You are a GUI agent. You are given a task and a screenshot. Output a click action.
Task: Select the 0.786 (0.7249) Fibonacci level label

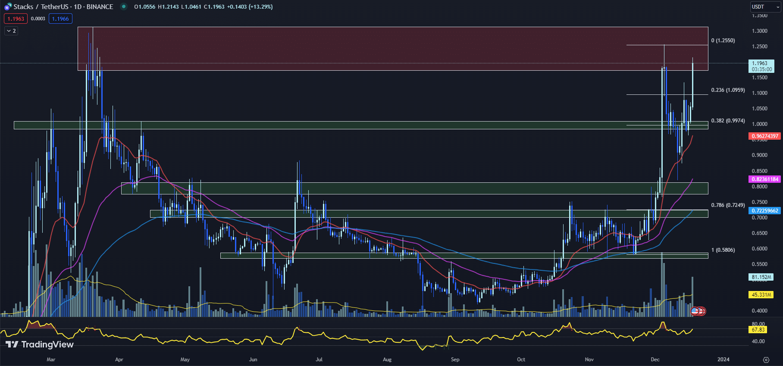[x=728, y=205]
